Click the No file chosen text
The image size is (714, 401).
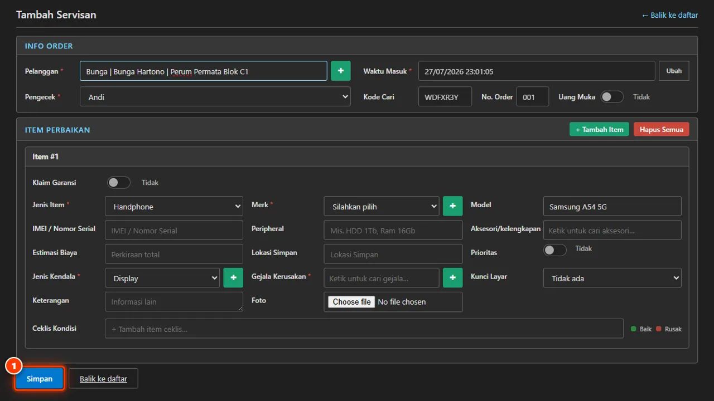(x=402, y=302)
